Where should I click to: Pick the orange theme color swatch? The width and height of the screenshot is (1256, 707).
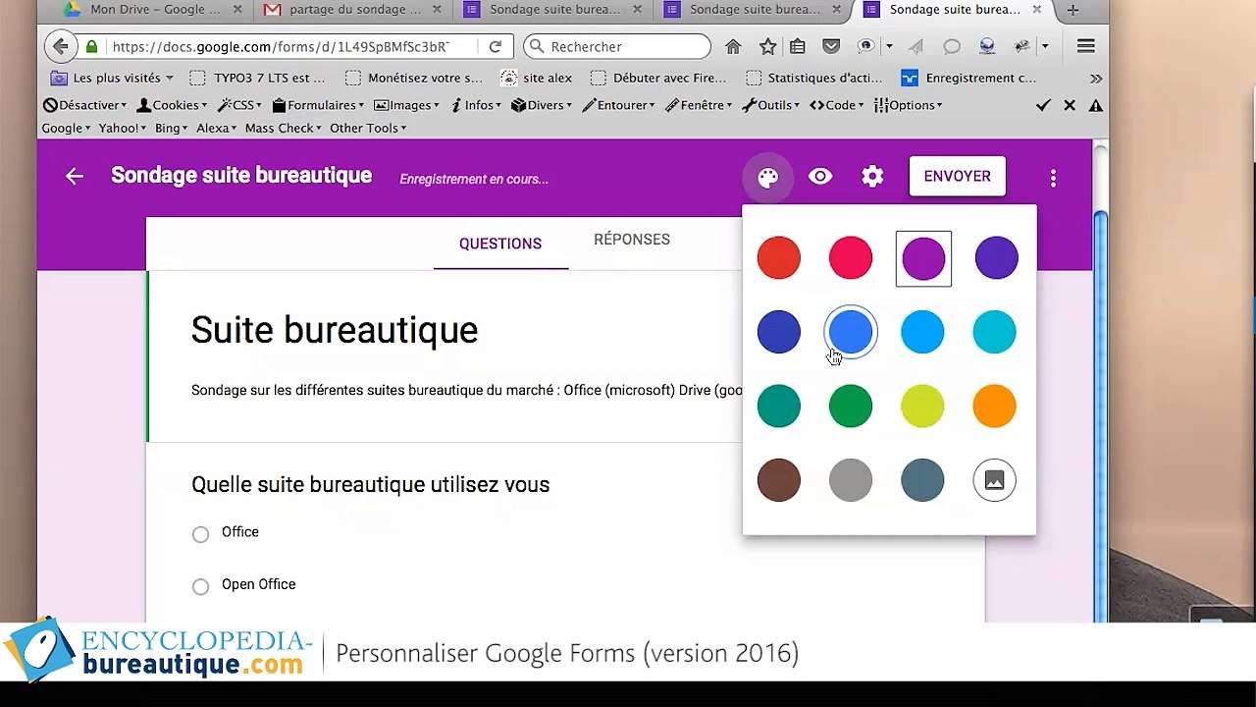(994, 407)
